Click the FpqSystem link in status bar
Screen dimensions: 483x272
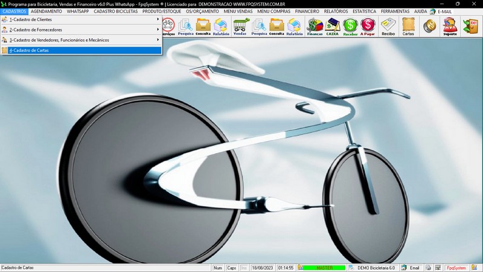[x=456, y=268]
